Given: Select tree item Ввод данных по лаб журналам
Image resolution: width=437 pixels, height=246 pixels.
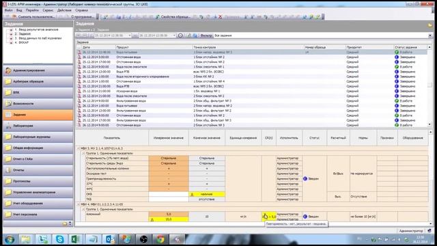Looking at the screenshot, I should (x=38, y=38).
